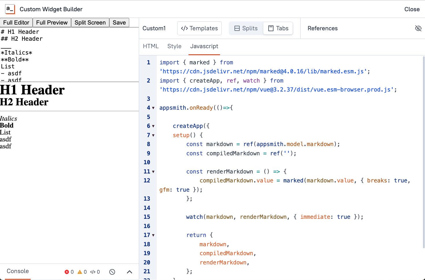Viewport: 425px width, 280px height.
Task: Open the Templates picker
Action: (x=199, y=28)
